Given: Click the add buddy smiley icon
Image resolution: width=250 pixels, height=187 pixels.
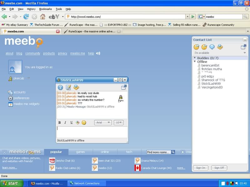Looking at the screenshot, I should point(196,47).
